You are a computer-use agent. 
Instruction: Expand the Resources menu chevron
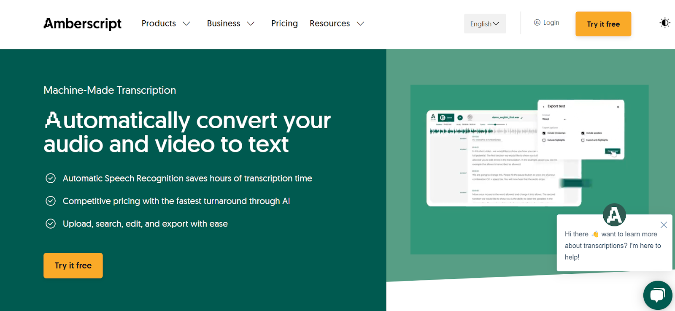click(x=360, y=24)
